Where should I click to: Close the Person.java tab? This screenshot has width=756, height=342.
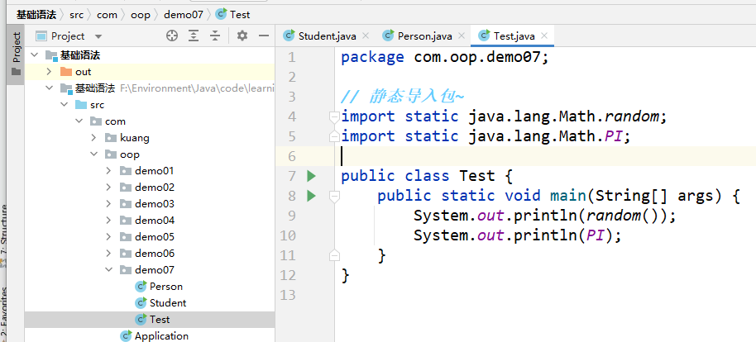point(462,36)
